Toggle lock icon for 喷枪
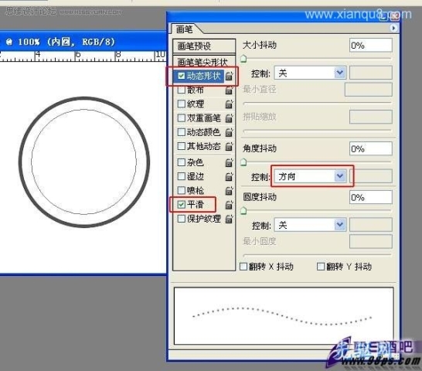The width and height of the screenshot is (422, 371). pos(229,191)
